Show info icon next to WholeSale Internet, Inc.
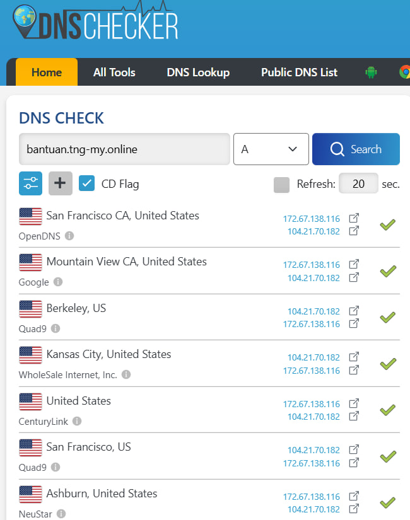 pyautogui.click(x=126, y=374)
